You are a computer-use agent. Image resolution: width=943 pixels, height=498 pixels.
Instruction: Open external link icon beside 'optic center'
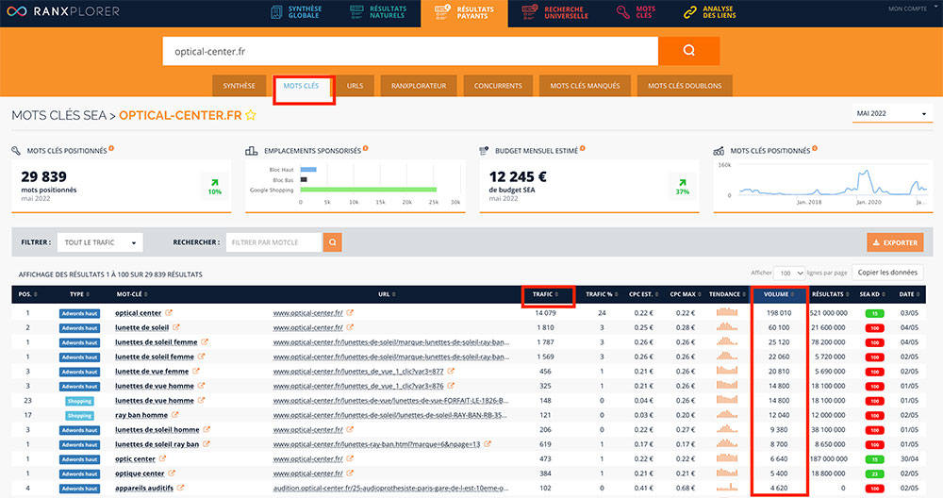click(x=163, y=459)
